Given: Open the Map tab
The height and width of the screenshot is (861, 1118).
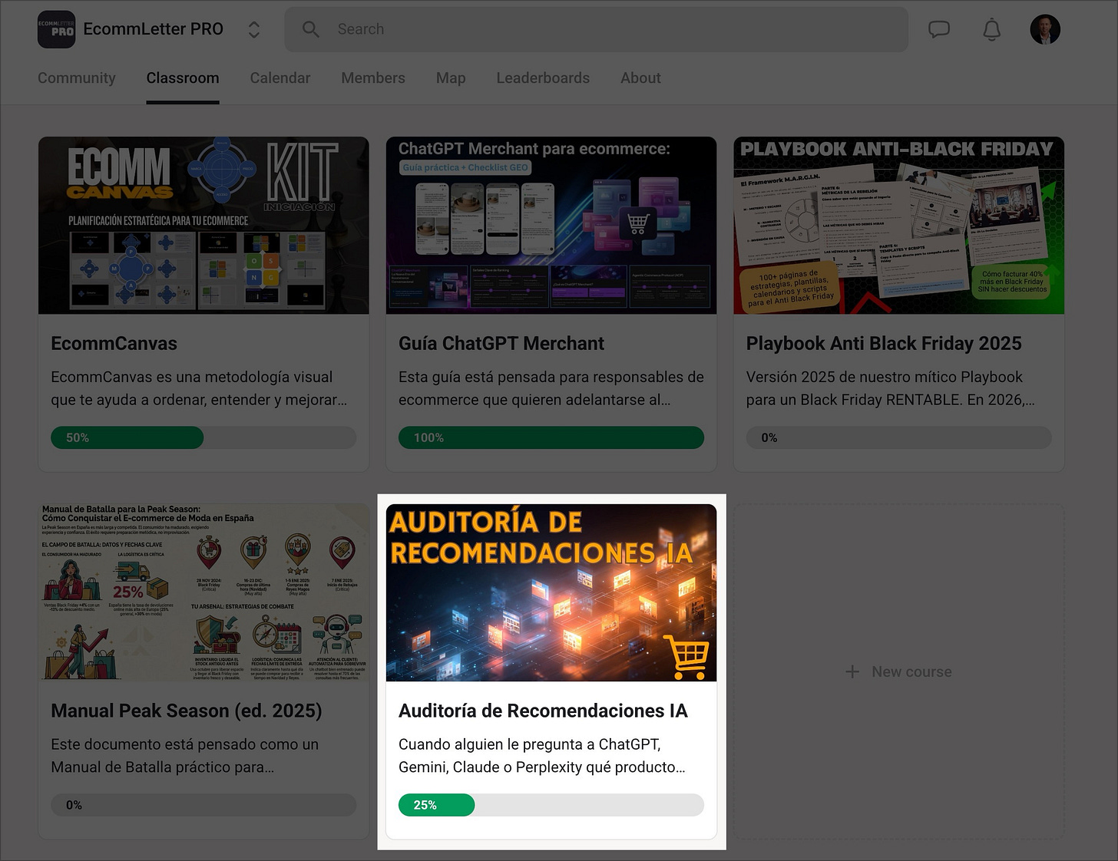Looking at the screenshot, I should click(x=451, y=78).
